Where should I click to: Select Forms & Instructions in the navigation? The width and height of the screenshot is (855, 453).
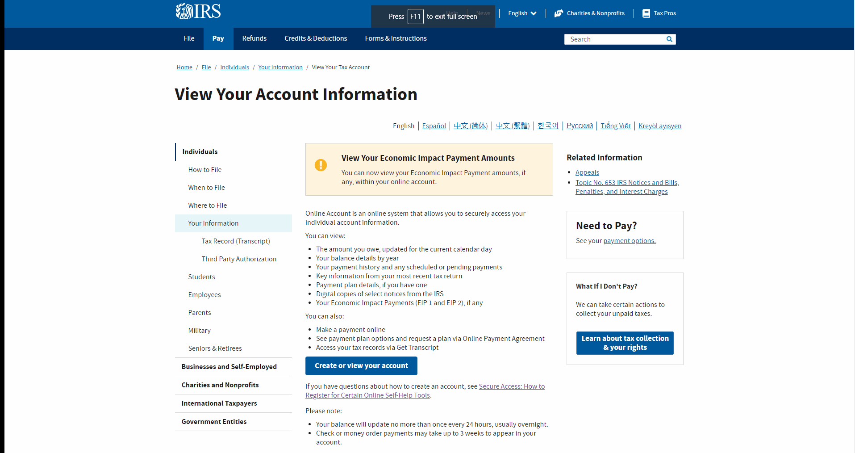pos(395,38)
